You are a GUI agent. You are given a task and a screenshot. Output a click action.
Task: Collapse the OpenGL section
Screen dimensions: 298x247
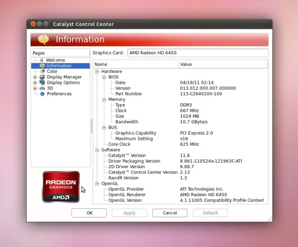(97, 184)
